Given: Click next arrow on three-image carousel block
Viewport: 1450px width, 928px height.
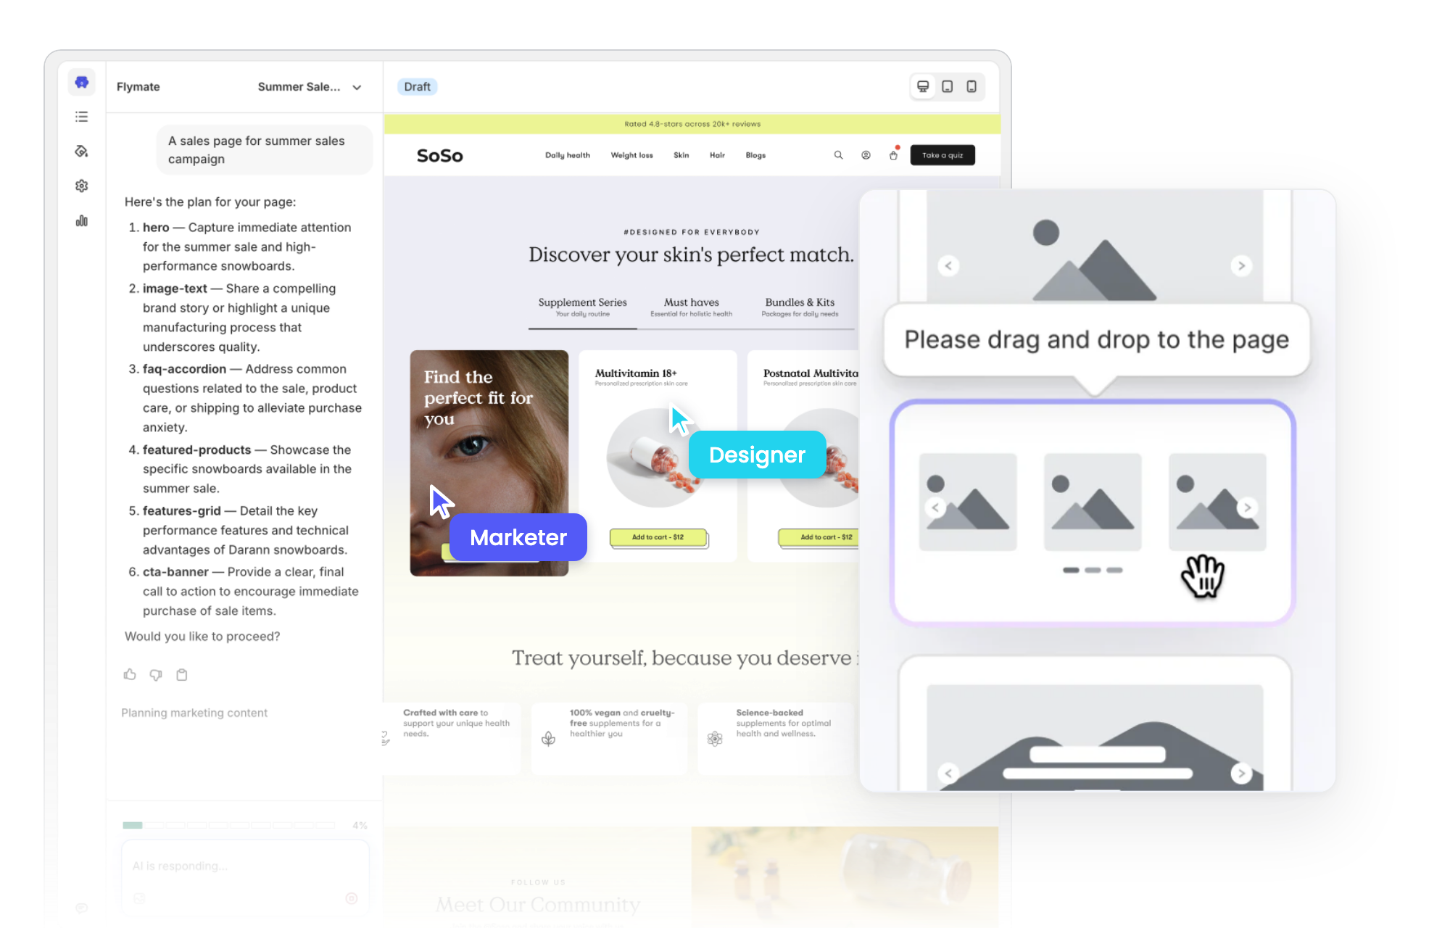Looking at the screenshot, I should click(1248, 507).
